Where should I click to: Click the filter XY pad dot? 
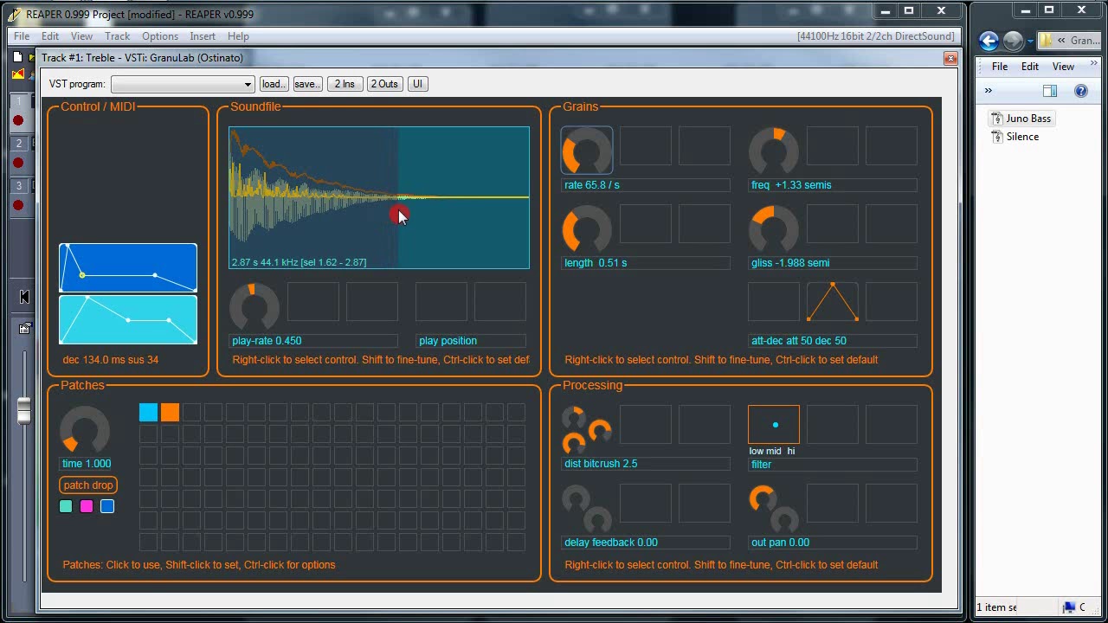[775, 425]
